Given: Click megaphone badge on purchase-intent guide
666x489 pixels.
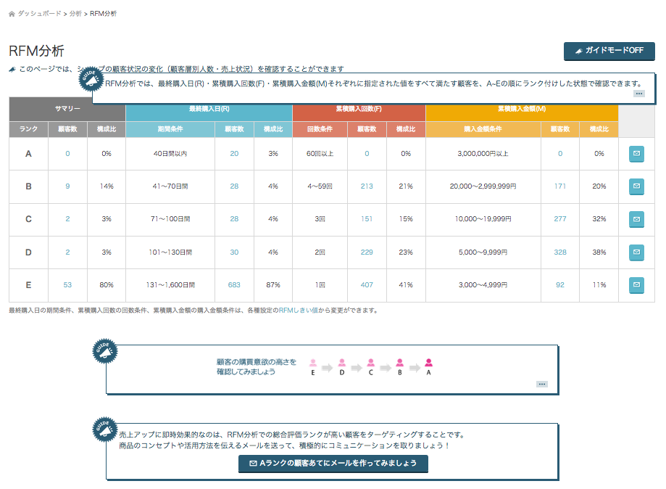Looking at the screenshot, I should pyautogui.click(x=105, y=352).
